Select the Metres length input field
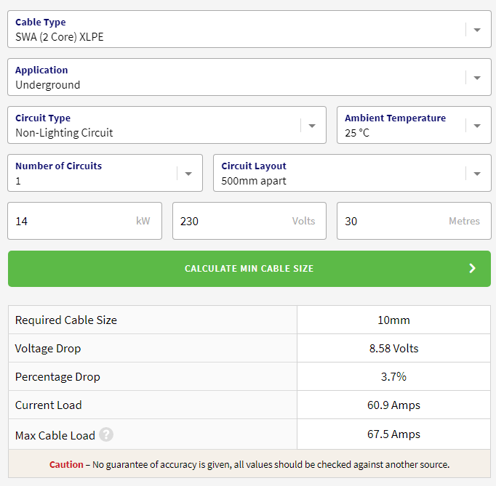Viewport: 496px width, 486px height. pos(393,221)
